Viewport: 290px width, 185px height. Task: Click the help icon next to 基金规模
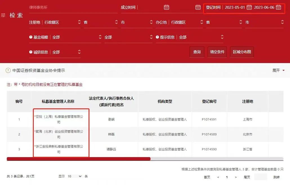click(x=31, y=37)
